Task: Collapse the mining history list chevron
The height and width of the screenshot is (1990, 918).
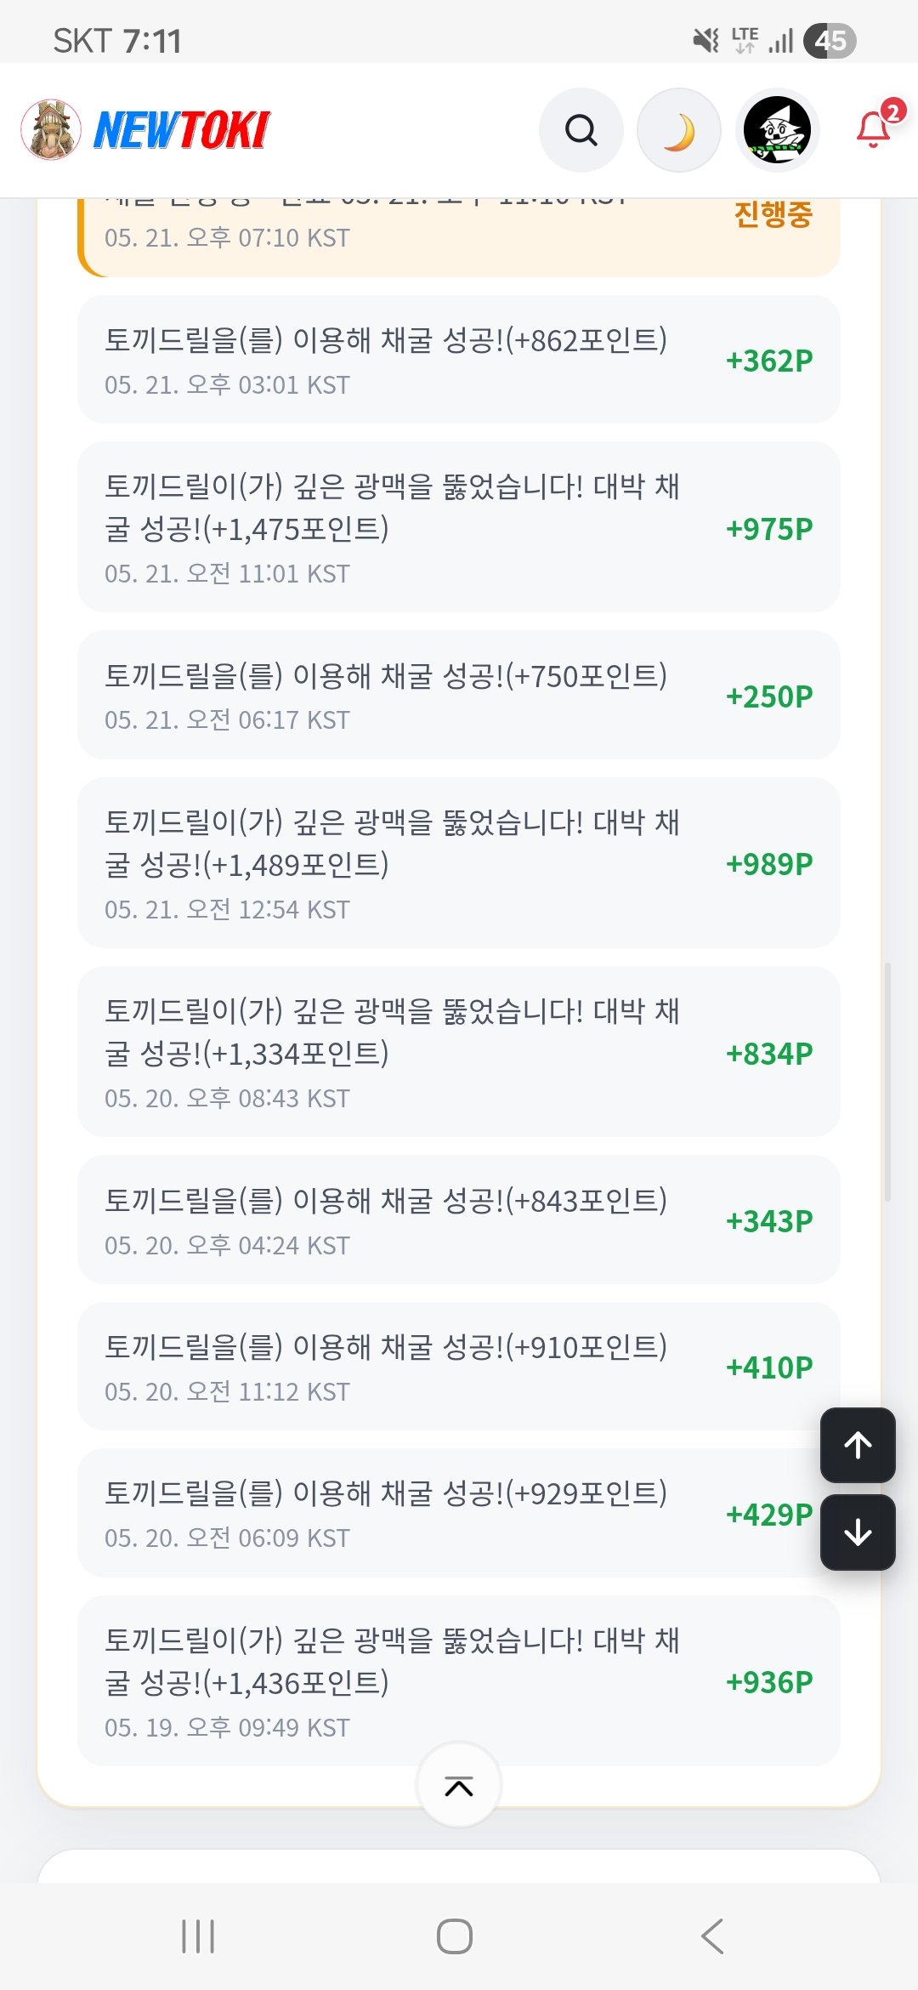Action: click(x=459, y=1785)
